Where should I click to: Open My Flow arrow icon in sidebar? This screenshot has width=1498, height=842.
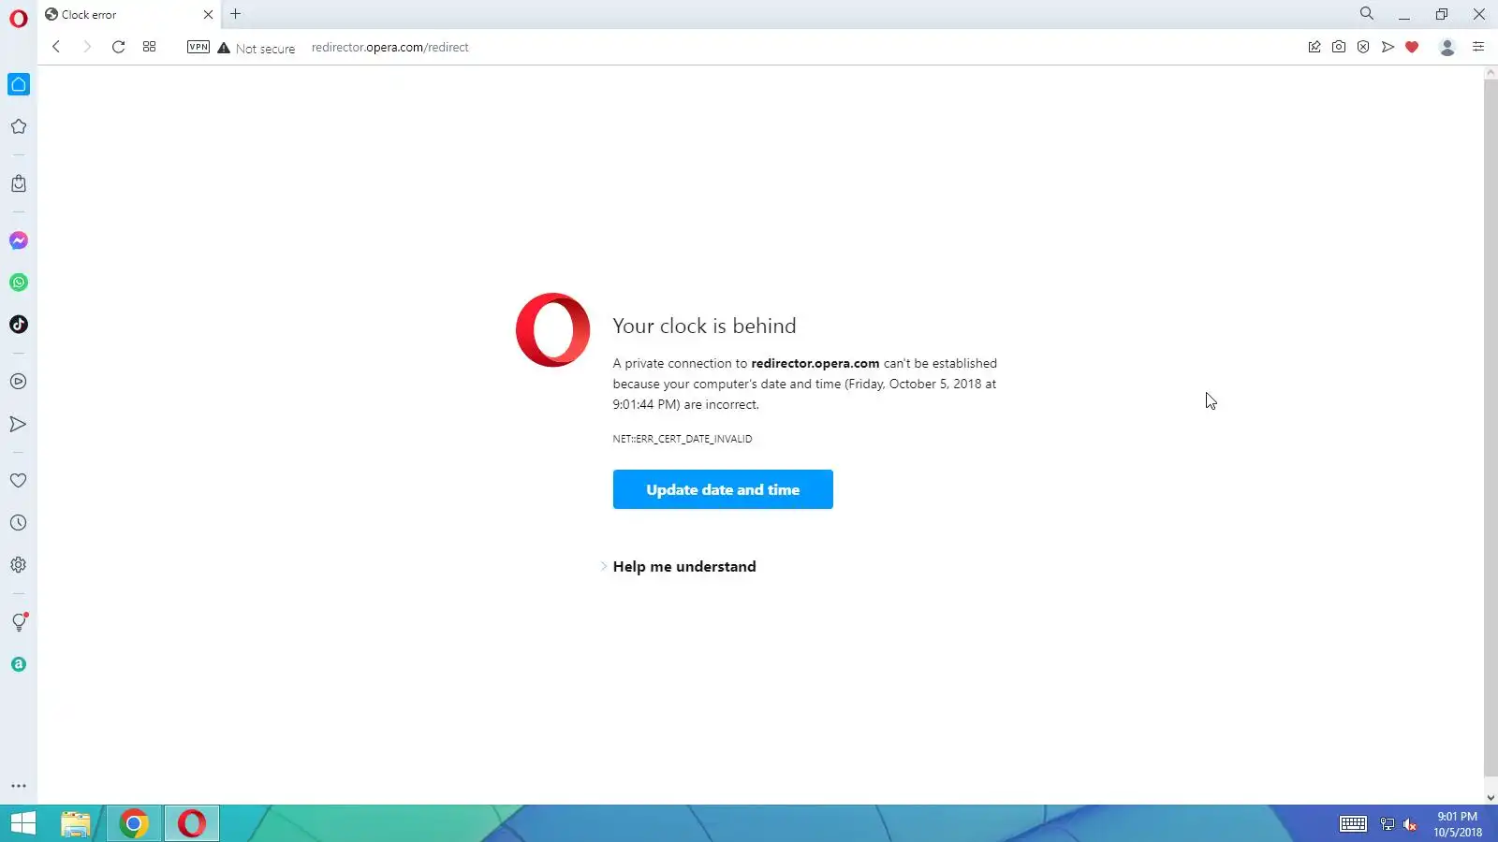pyautogui.click(x=19, y=424)
